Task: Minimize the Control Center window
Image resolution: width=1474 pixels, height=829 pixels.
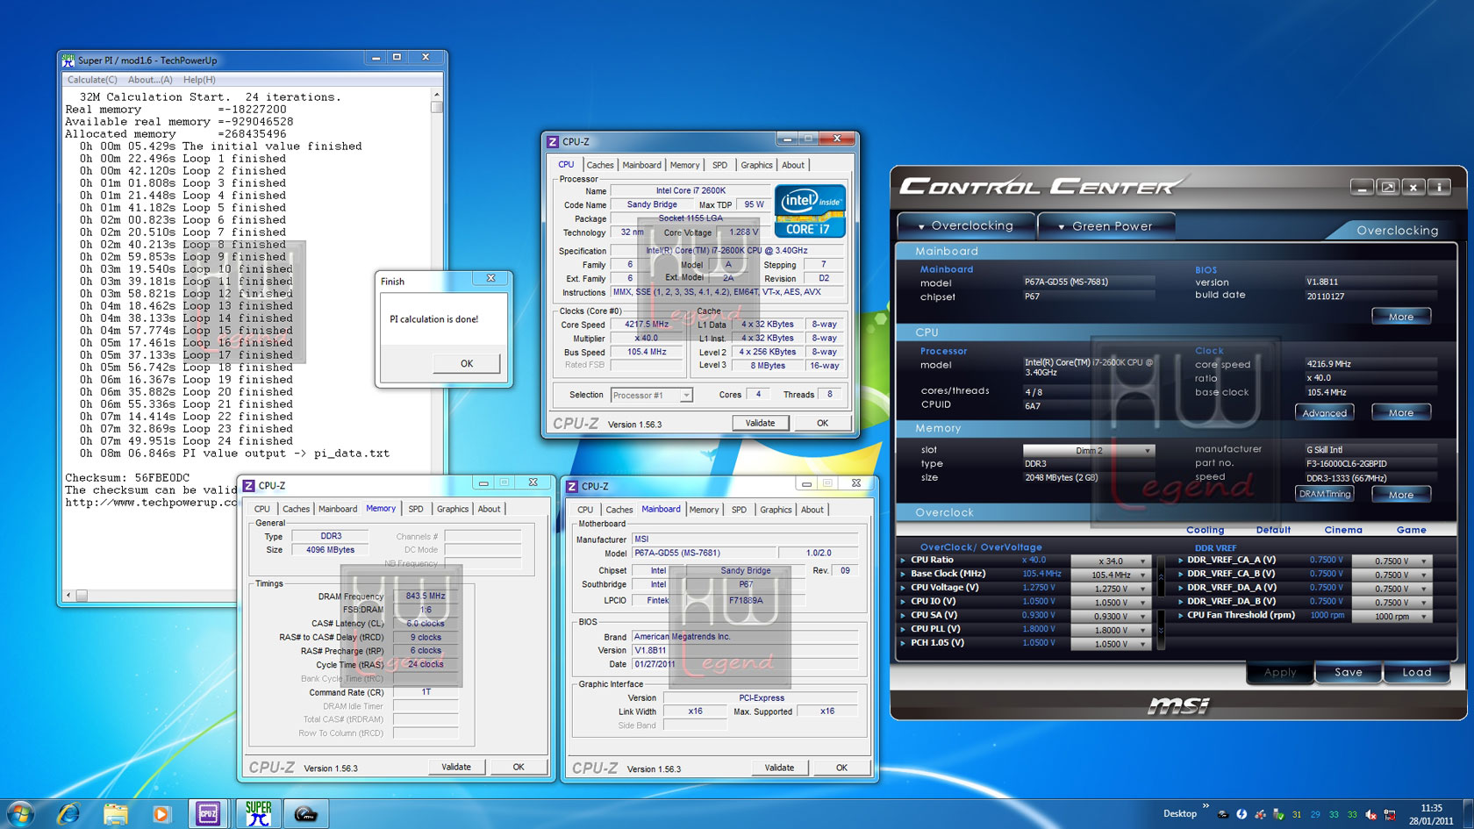Action: coord(1362,187)
